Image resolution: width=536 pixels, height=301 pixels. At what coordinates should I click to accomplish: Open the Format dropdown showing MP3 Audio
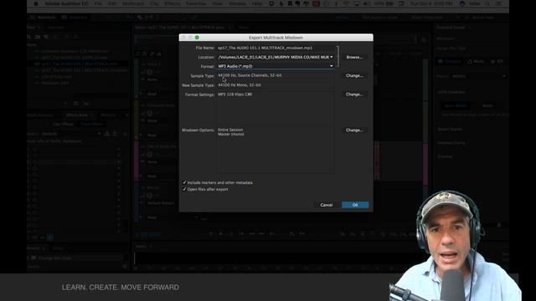point(276,66)
